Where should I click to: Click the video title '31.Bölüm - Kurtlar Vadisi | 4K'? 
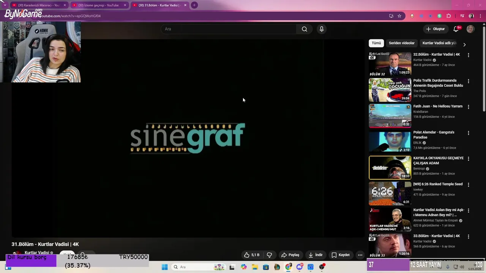click(45, 244)
